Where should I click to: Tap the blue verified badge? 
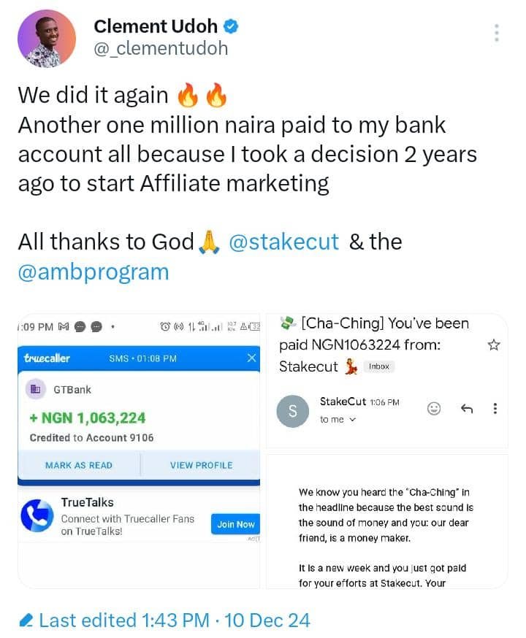(232, 27)
